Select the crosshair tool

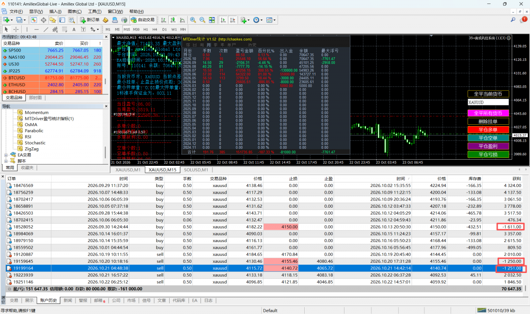coord(16,29)
